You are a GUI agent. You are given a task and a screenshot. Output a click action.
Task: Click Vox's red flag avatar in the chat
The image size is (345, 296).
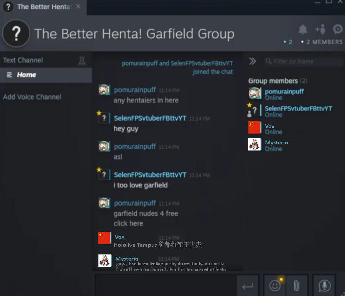tap(104, 238)
